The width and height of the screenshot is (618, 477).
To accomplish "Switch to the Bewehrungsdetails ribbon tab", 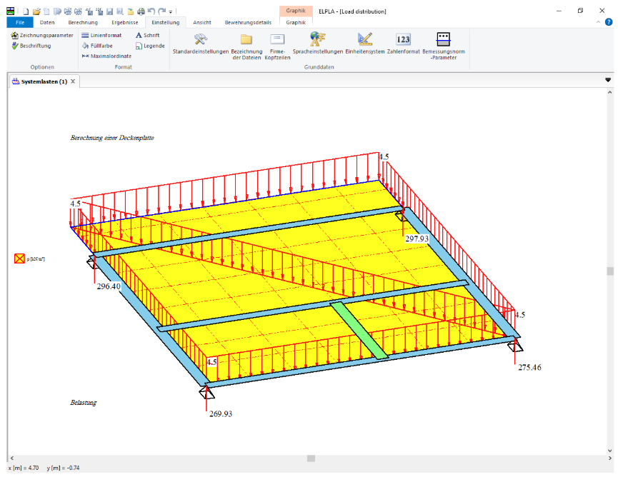I will point(248,22).
